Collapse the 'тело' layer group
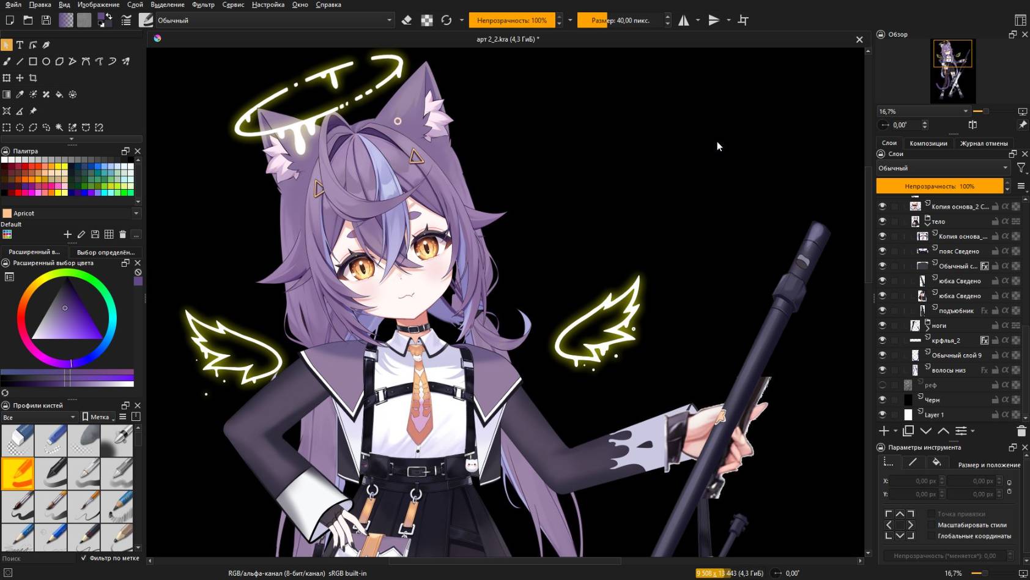The width and height of the screenshot is (1030, 580). pyautogui.click(x=928, y=224)
